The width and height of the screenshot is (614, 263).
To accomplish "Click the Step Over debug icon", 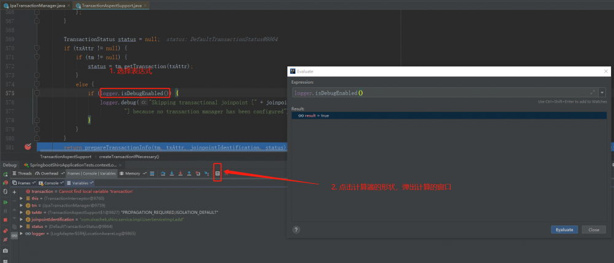I will [x=163, y=174].
